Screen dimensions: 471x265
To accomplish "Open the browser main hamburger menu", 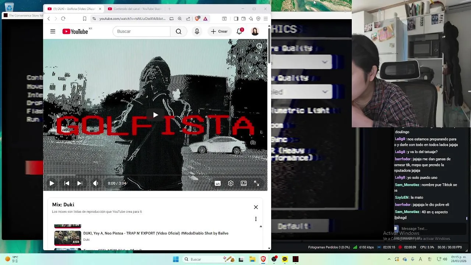I will (266, 19).
